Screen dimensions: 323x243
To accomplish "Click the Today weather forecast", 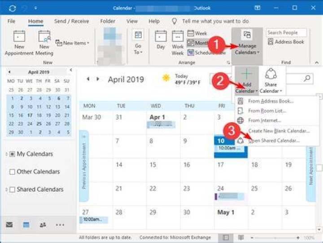I will [188, 79].
